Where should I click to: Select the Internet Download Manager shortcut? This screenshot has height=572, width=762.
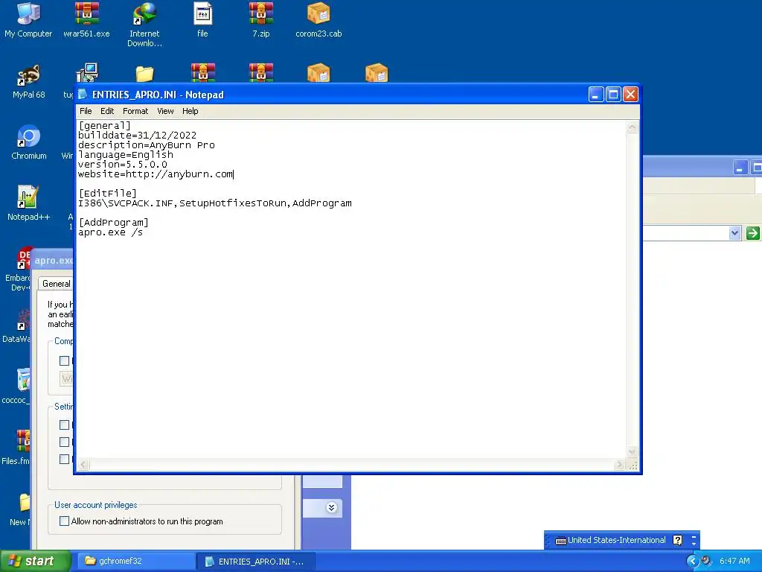(x=144, y=25)
